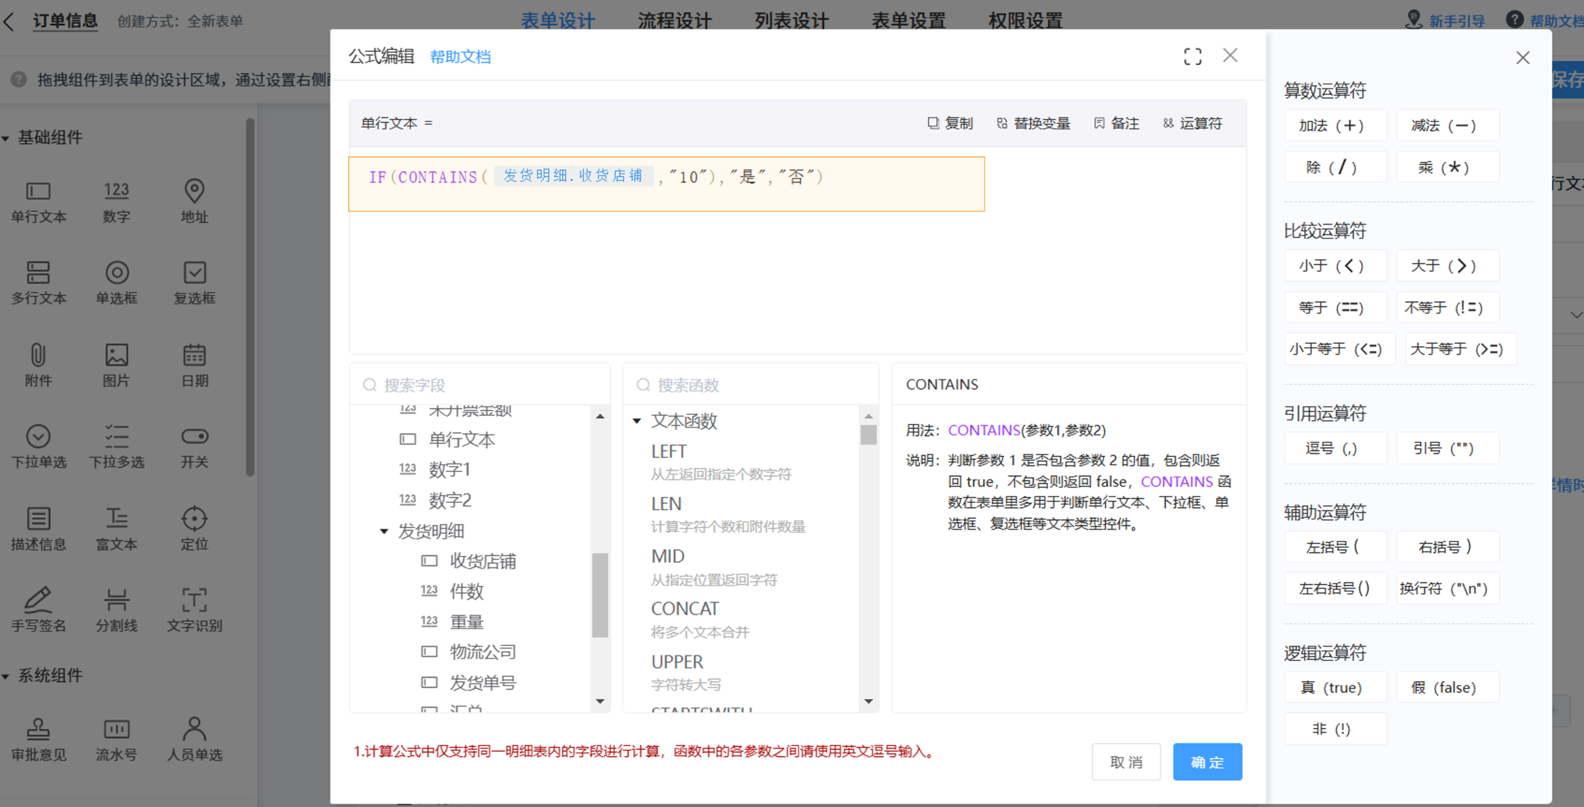Insert the 减法 (-) operator

(x=1447, y=125)
